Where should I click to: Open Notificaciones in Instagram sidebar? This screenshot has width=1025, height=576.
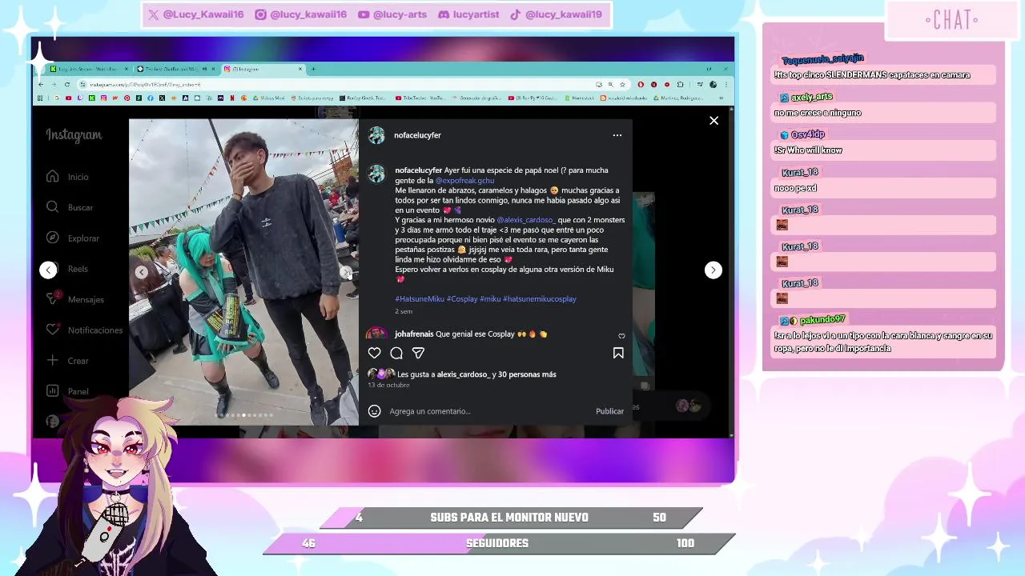(84, 330)
